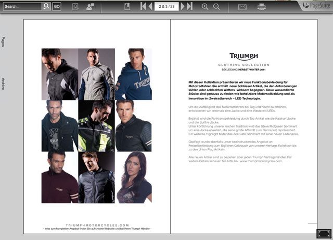Click the user accounts icon
Screen dimensions: 333x240
click(91, 6)
